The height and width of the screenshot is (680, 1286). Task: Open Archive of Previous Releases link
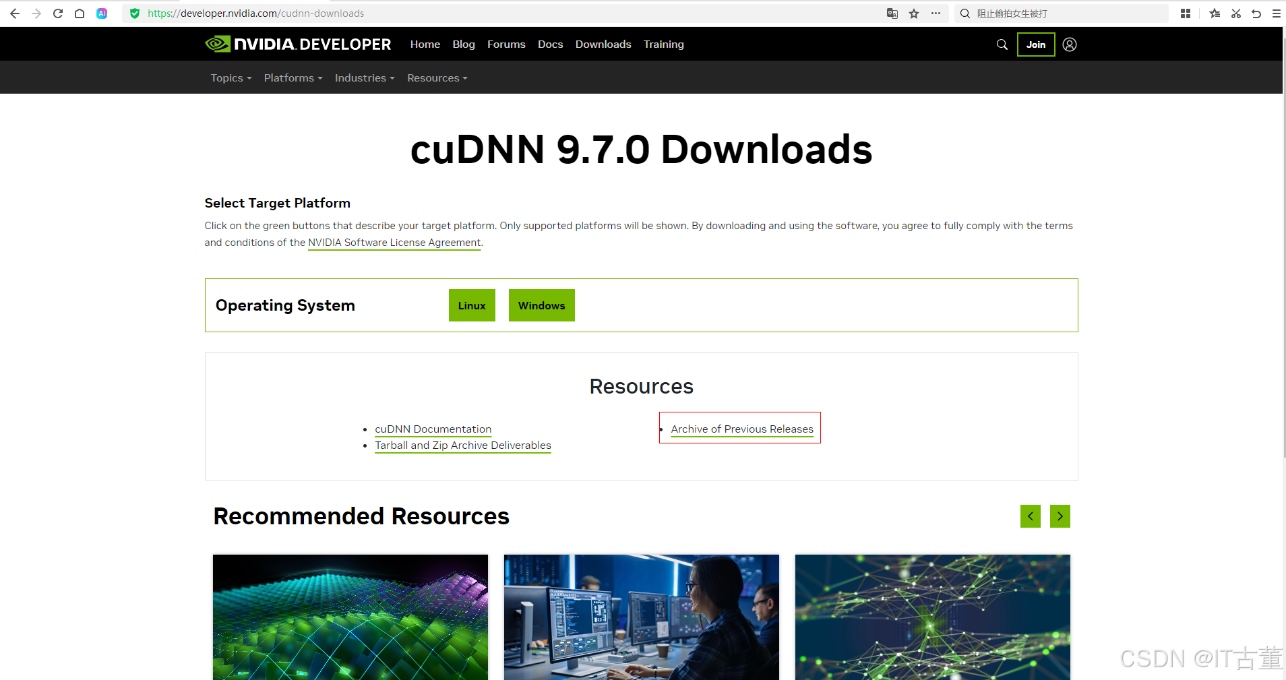(x=742, y=429)
